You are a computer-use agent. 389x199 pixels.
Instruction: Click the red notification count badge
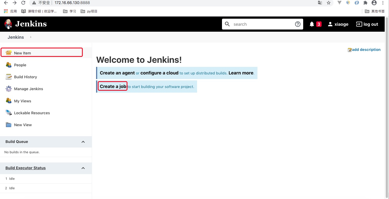[x=319, y=24]
